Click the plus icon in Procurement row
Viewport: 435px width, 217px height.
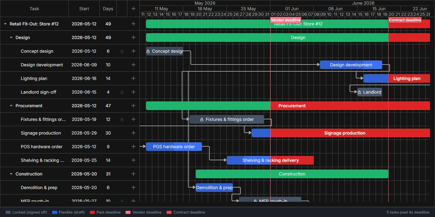point(133,106)
